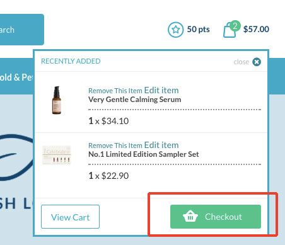The height and width of the screenshot is (245, 285).
Task: Open No.1 Limited Edition Sampler Set name
Action: (x=144, y=154)
